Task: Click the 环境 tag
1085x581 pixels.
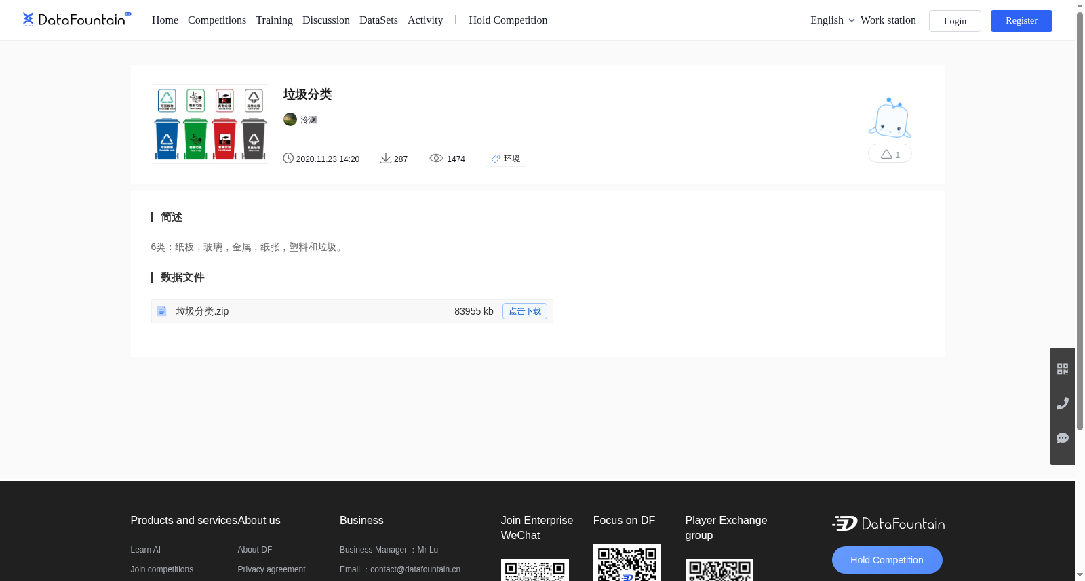Action: (x=506, y=159)
